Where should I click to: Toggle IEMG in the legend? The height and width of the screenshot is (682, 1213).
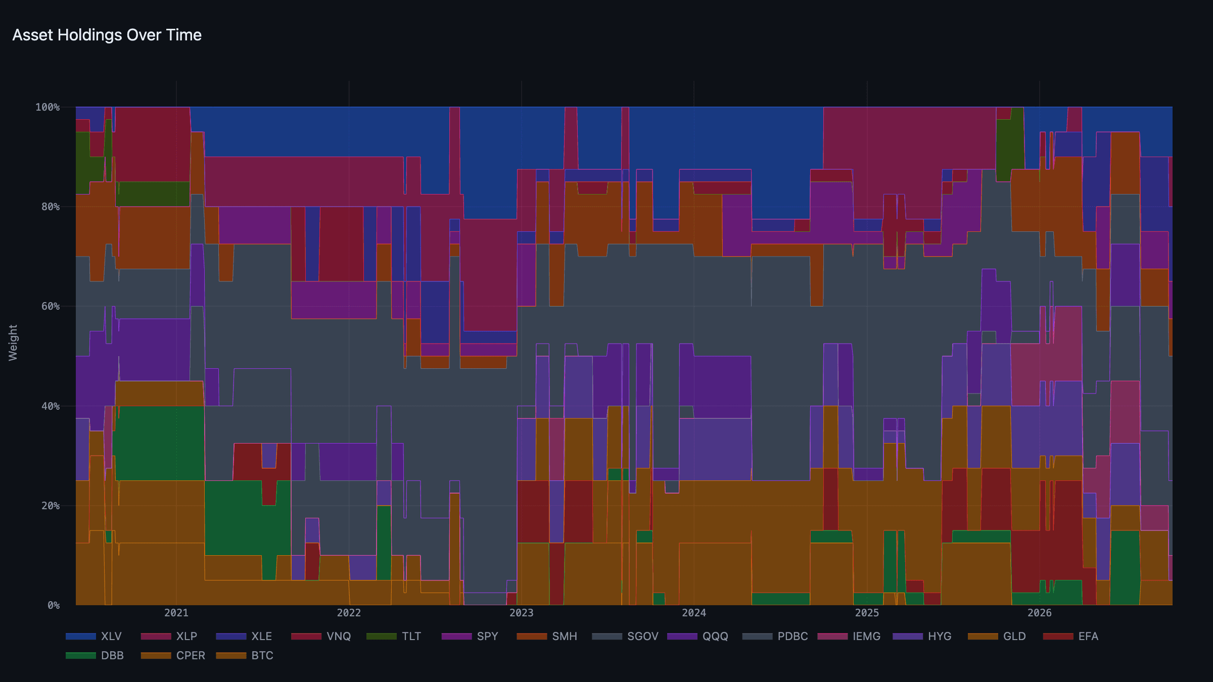(x=849, y=637)
